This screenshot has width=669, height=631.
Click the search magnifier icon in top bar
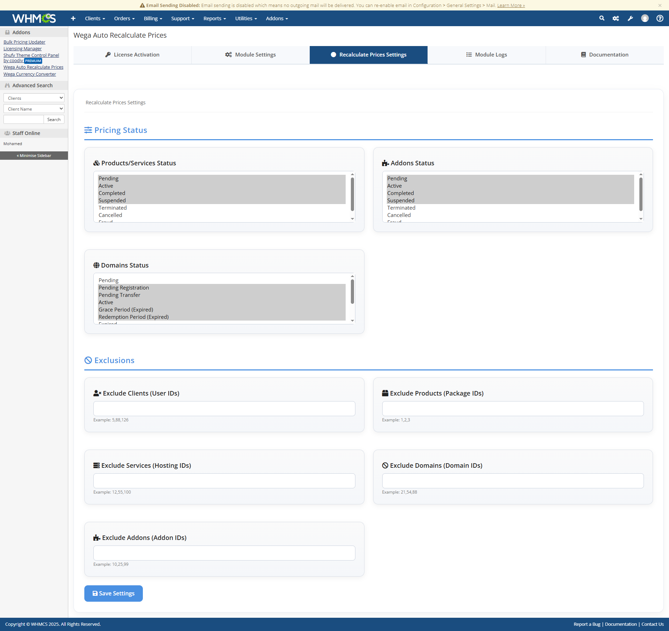tap(602, 18)
